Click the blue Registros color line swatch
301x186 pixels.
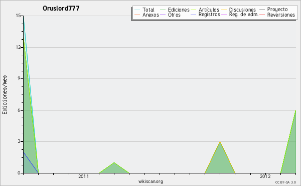tap(194, 15)
